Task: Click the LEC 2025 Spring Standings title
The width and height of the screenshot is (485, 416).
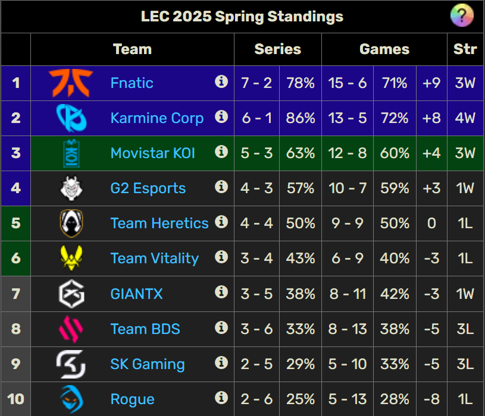Action: point(242,17)
